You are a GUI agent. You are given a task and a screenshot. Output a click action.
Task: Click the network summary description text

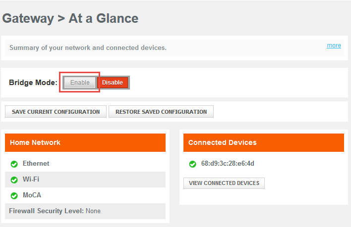coord(88,48)
